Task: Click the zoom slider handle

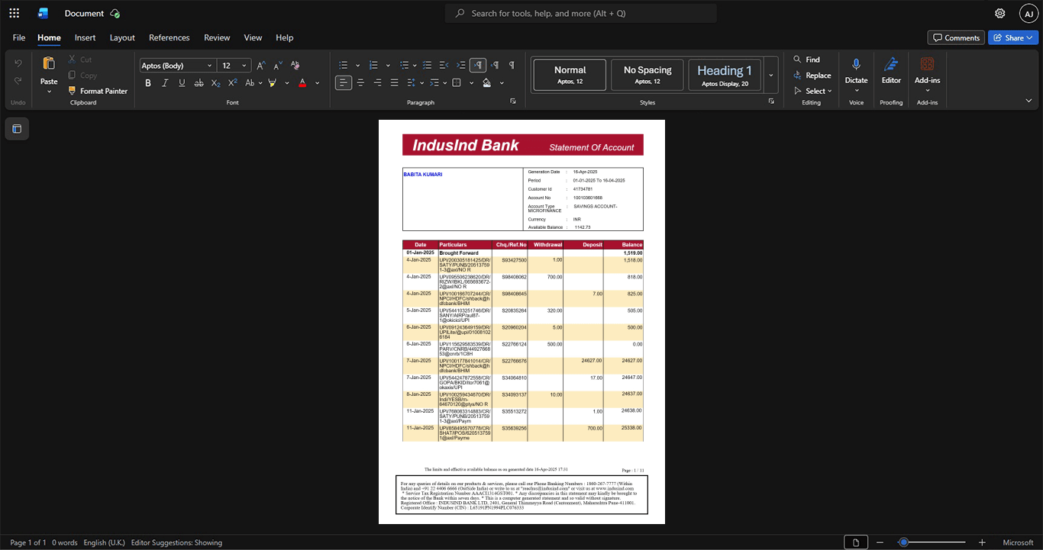Action: [903, 542]
